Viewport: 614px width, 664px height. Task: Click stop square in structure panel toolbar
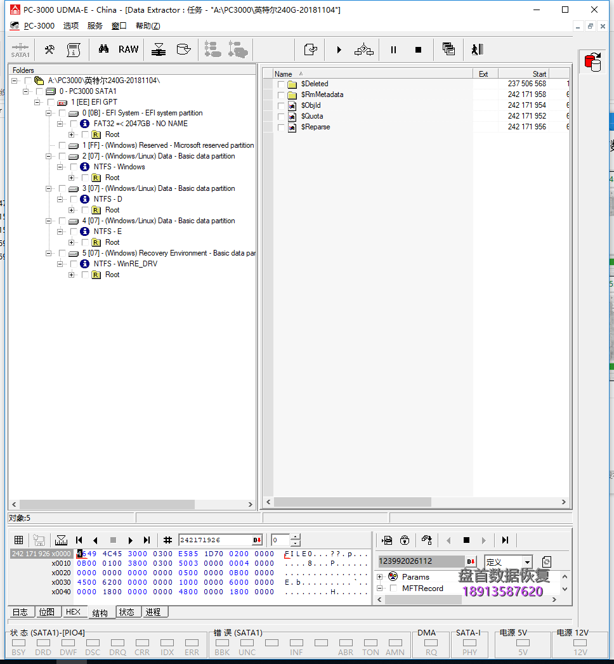click(466, 540)
